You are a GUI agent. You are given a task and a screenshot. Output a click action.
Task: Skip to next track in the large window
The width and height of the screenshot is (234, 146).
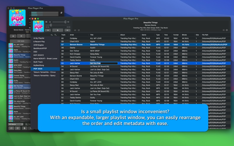(68, 30)
